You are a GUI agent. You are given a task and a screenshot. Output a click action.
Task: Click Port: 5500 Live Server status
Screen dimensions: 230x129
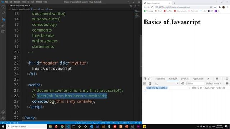[122, 123]
